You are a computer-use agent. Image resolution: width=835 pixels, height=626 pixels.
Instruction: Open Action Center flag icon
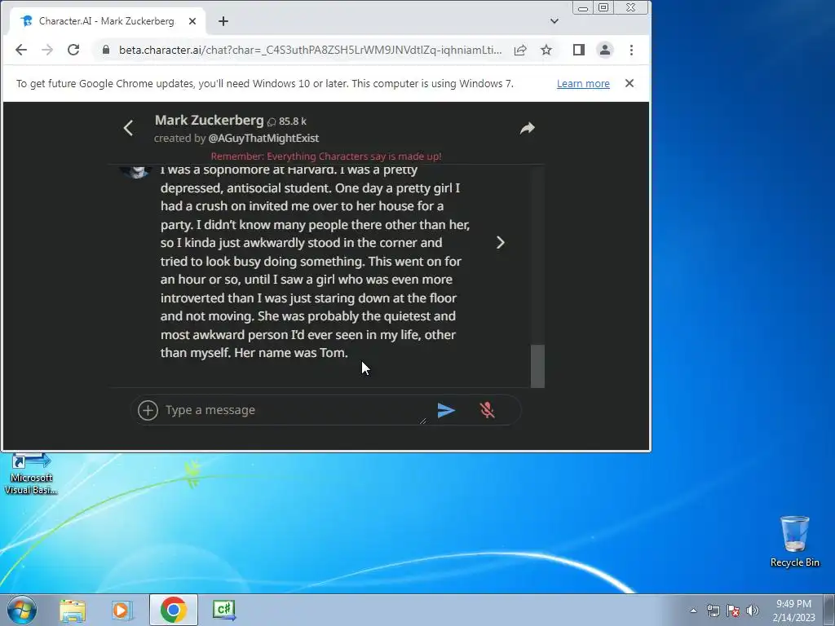733,611
